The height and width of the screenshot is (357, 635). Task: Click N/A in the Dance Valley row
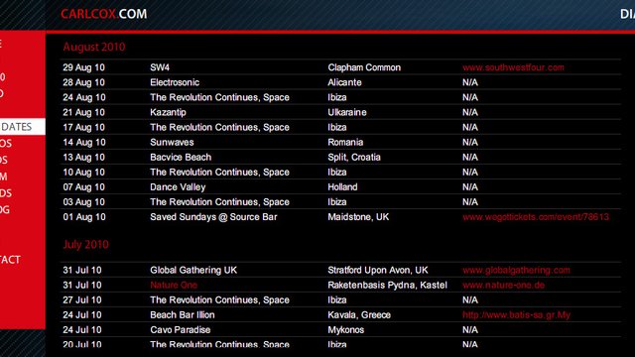(470, 187)
